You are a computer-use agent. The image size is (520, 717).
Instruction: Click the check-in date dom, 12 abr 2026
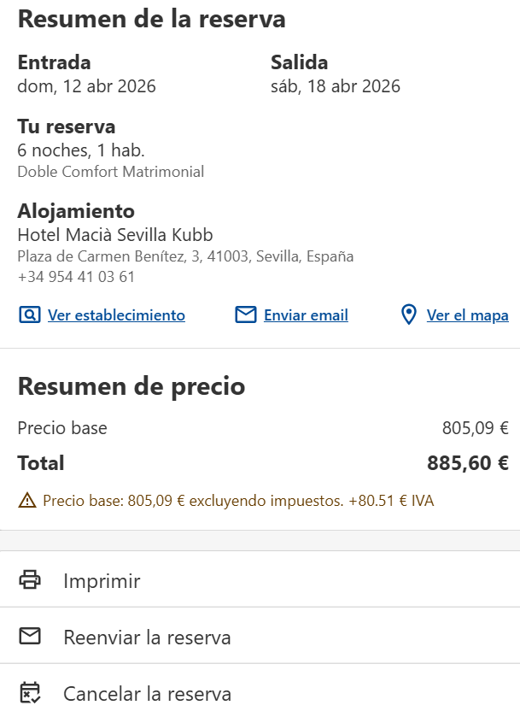(86, 86)
